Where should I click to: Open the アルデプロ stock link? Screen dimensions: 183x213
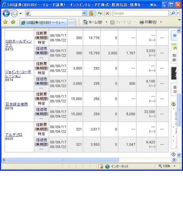14,135
